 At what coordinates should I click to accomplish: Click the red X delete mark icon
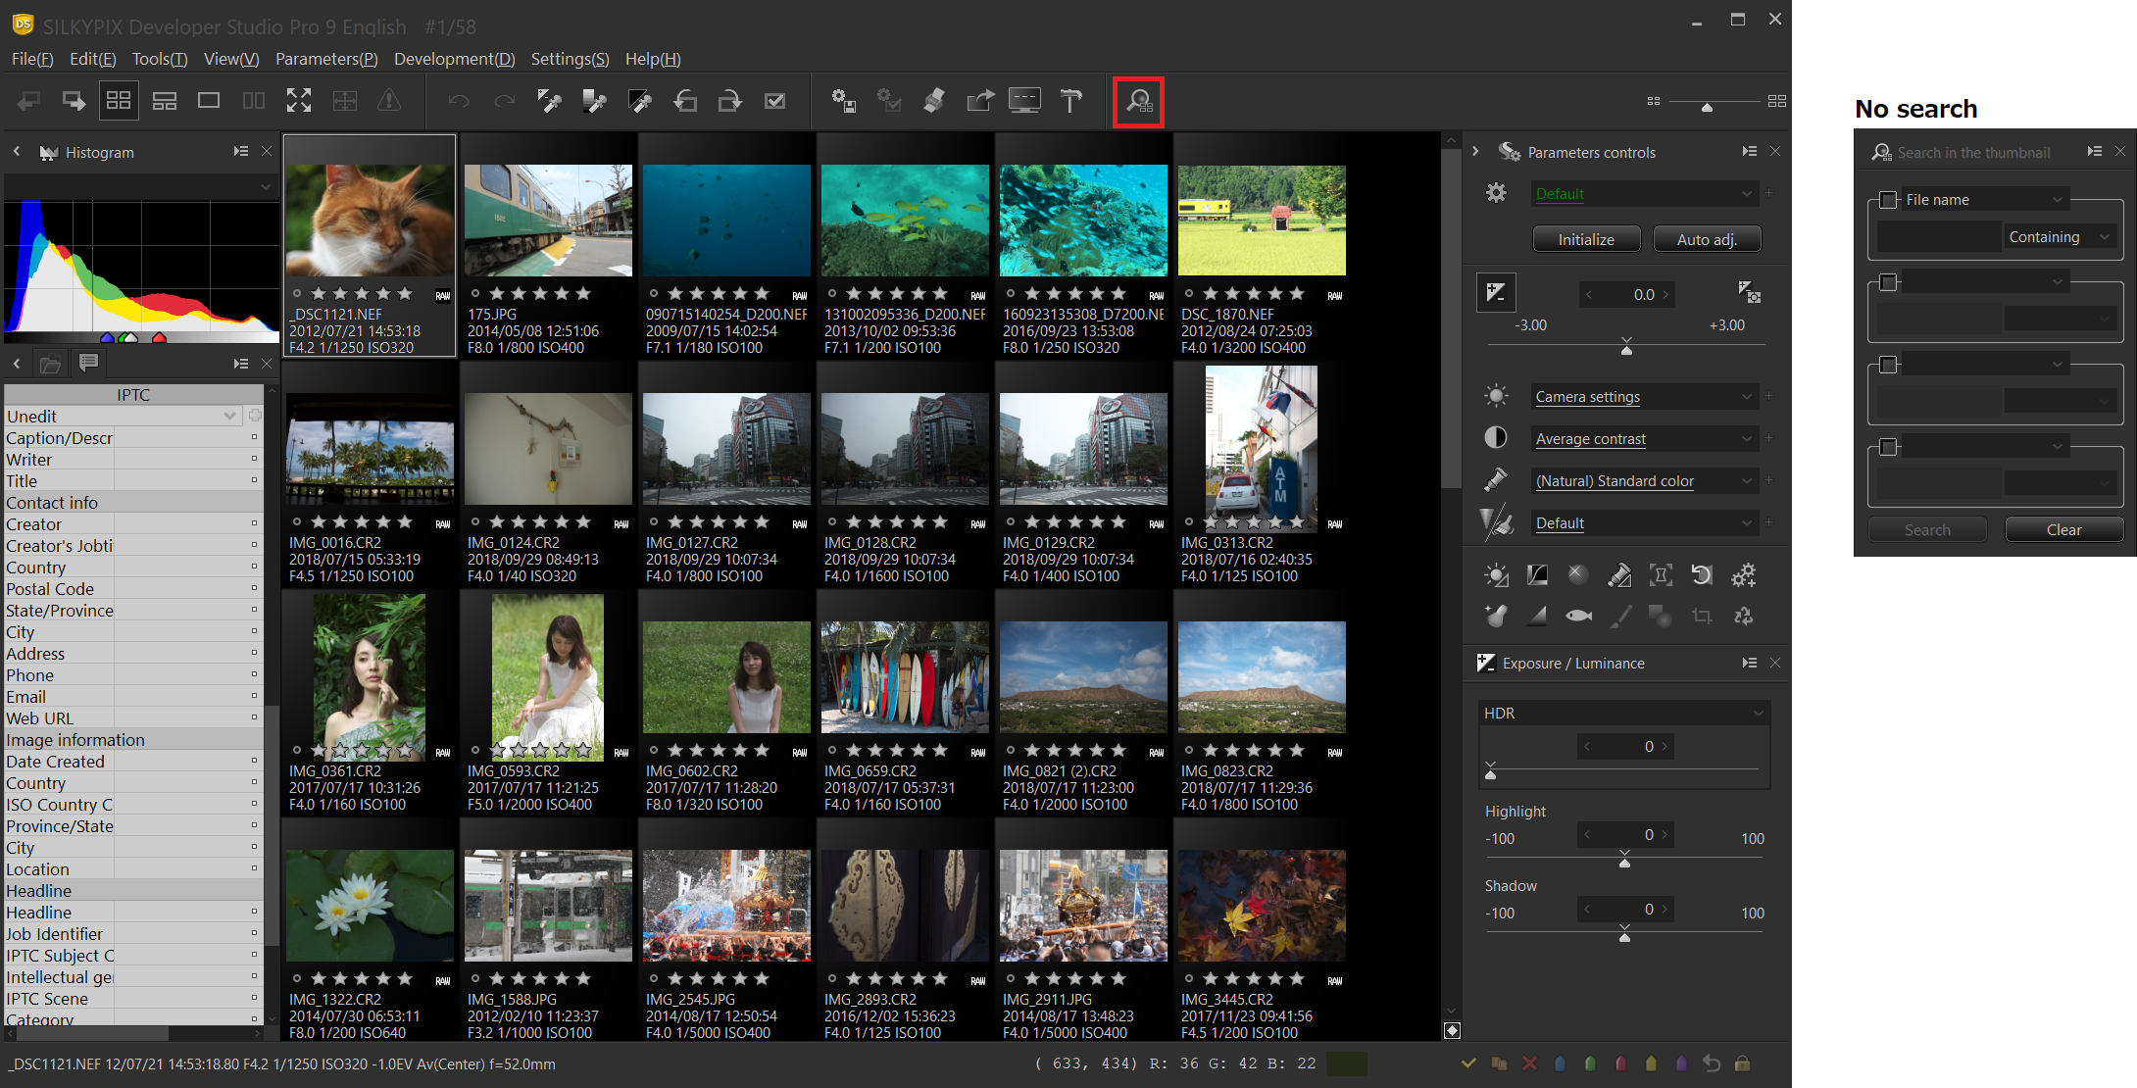pyautogui.click(x=1529, y=1063)
